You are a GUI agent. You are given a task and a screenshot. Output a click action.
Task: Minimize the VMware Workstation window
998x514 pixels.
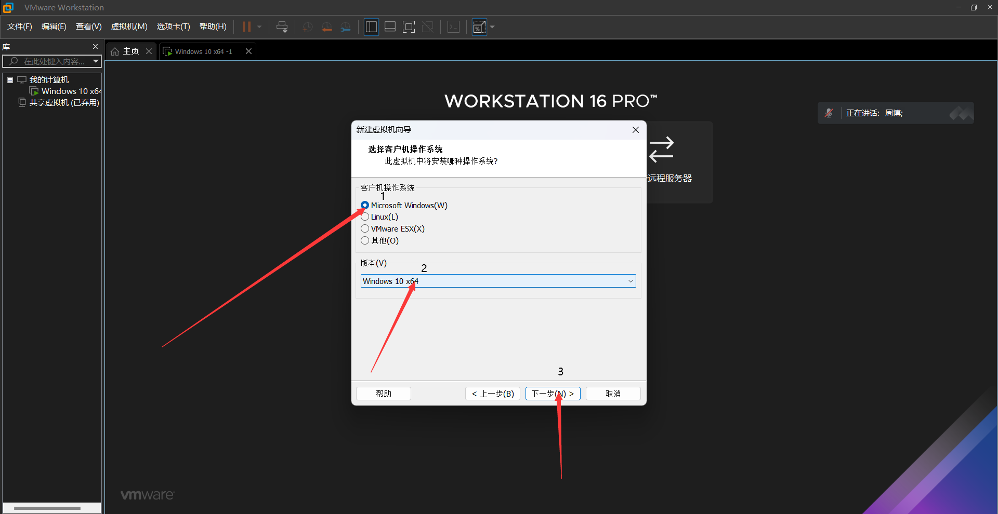tap(958, 7)
